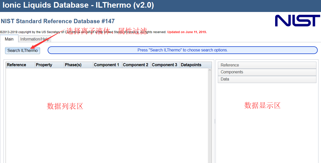Expand the Reference accordion panel
The width and height of the screenshot is (321, 163).
click(267, 65)
